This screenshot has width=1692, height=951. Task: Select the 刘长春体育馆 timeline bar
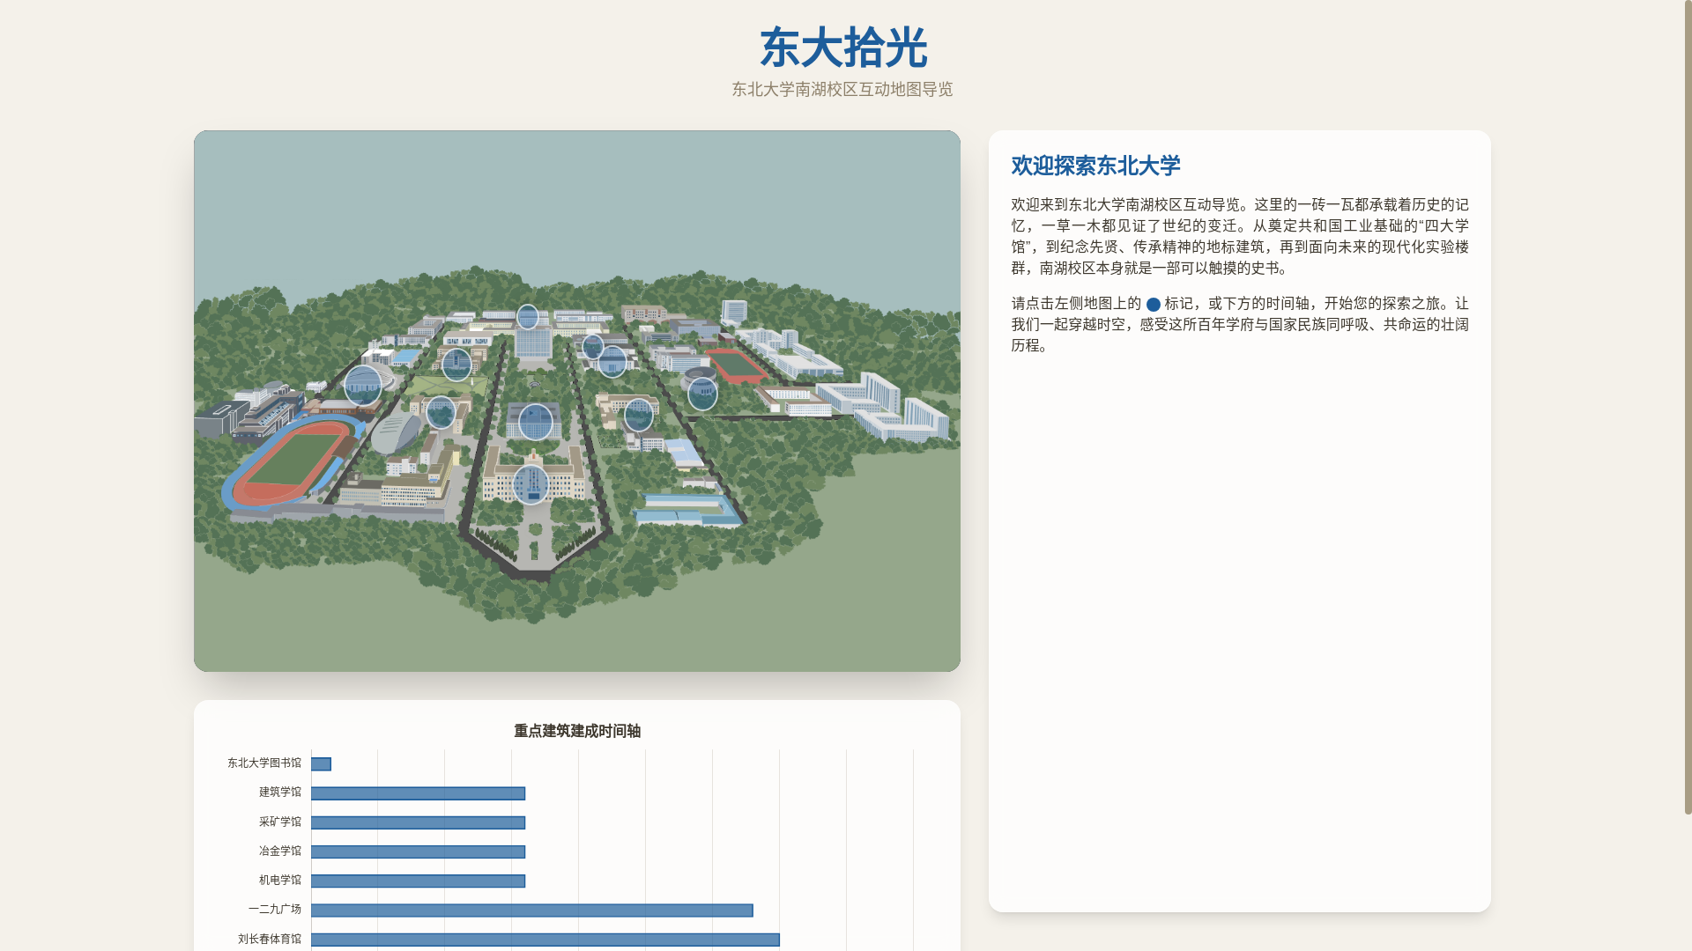point(545,940)
